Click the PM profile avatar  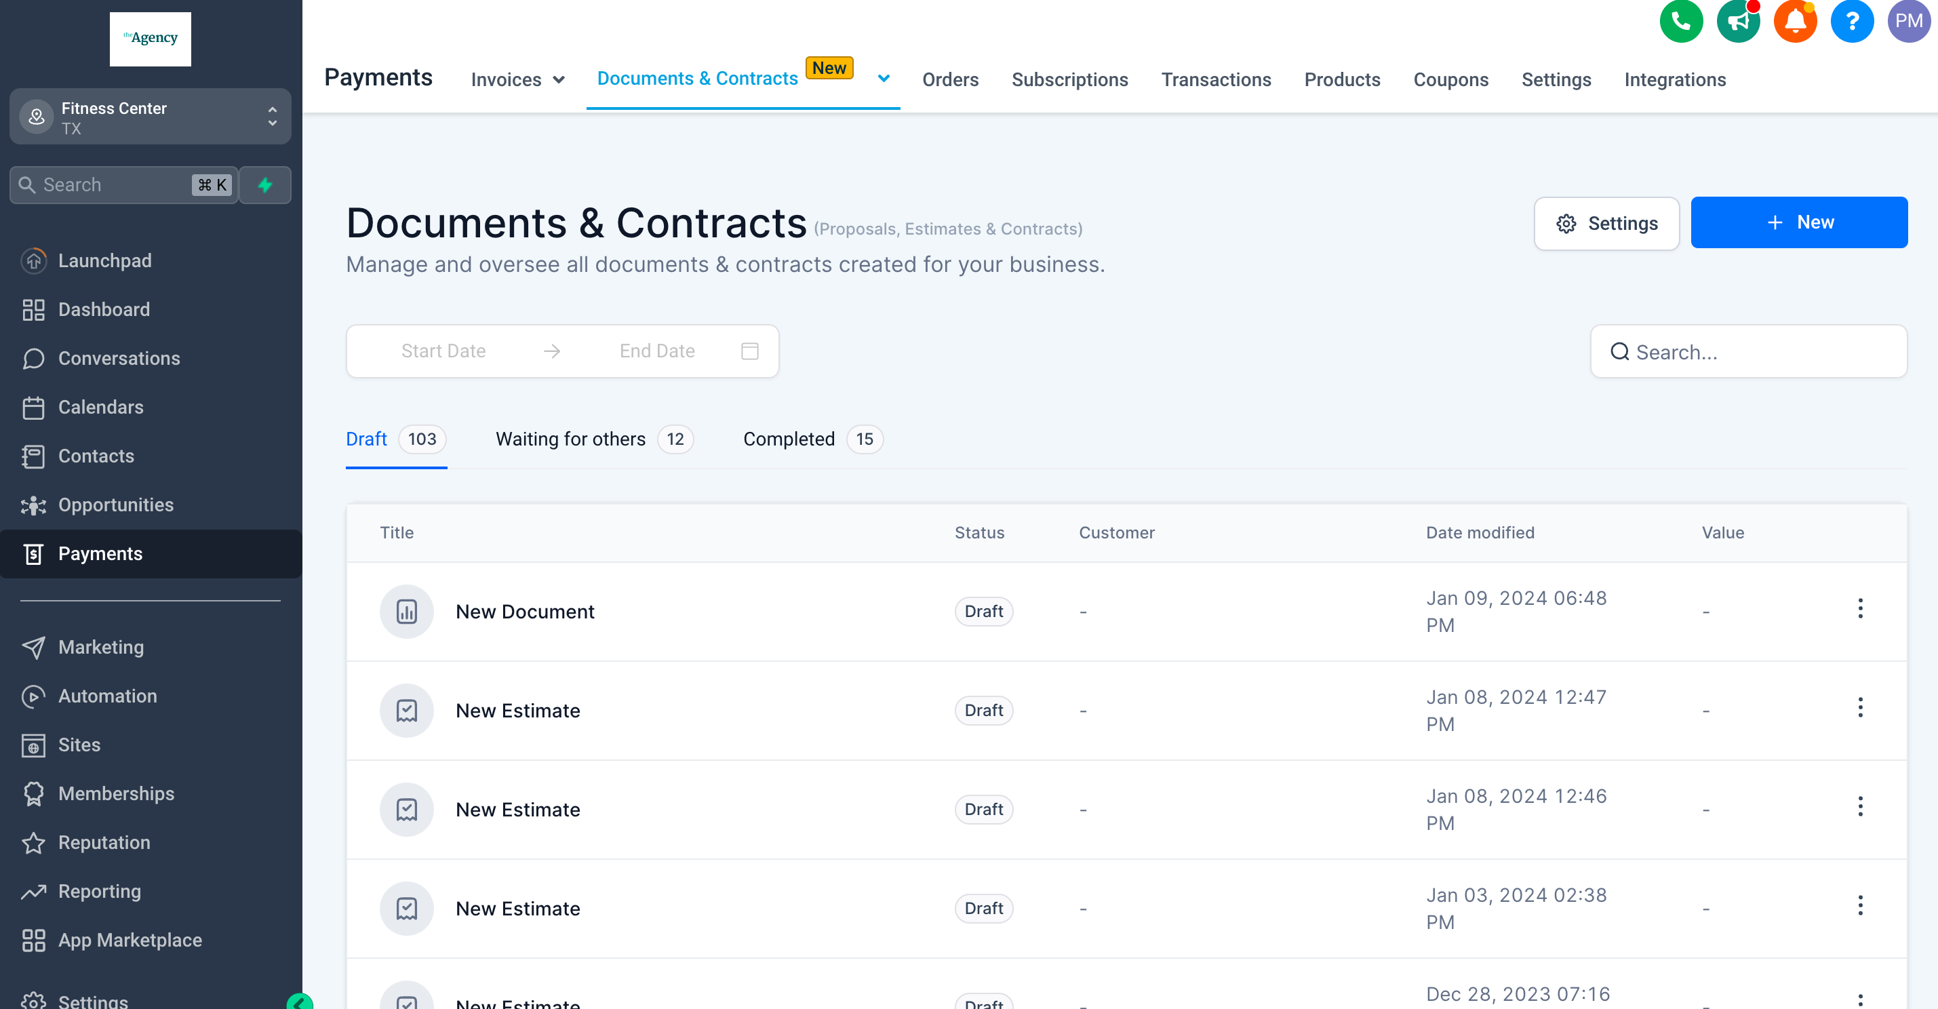1909,21
